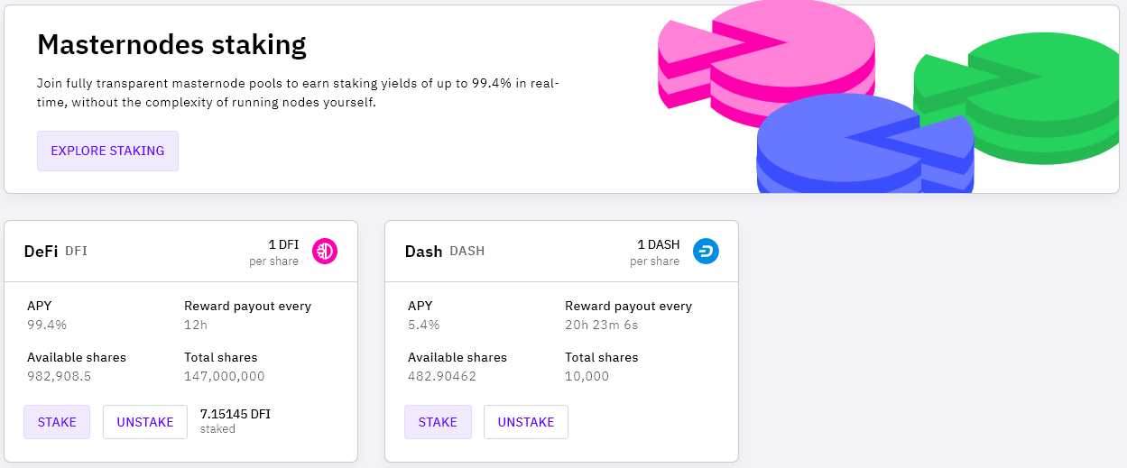
Task: Click the DeFi 99.4% APY value
Action: tap(47, 325)
